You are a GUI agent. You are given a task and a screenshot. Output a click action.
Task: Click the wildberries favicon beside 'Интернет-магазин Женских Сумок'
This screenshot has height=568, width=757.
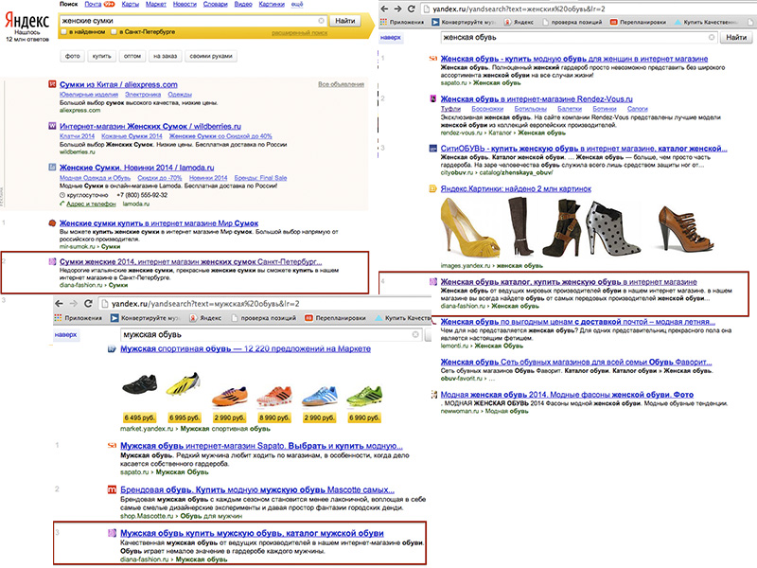52,126
